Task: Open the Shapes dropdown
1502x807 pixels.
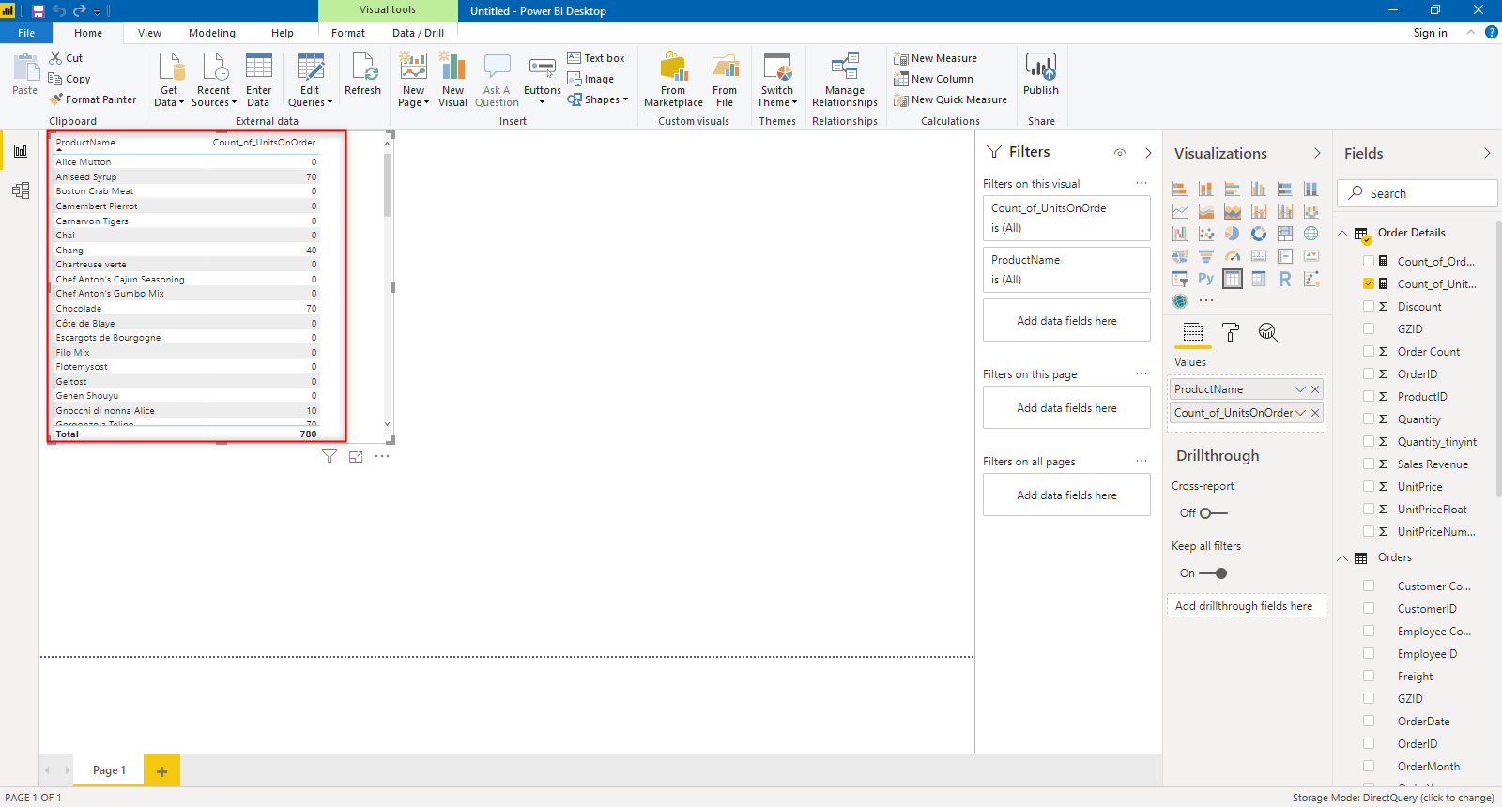Action: (598, 99)
